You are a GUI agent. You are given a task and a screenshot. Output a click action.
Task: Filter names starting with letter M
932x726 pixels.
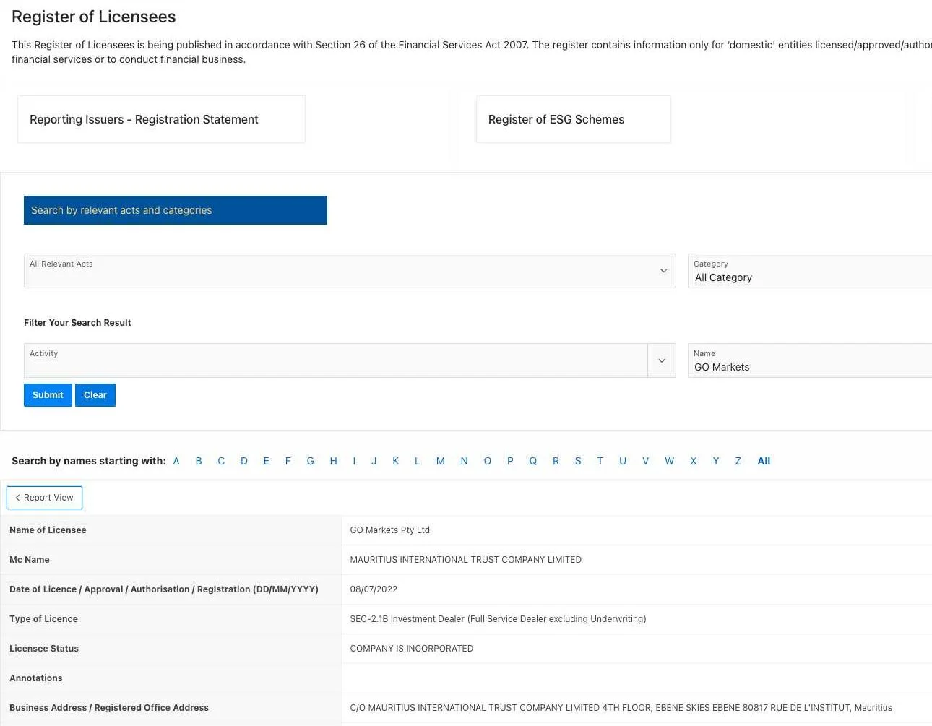click(x=441, y=461)
